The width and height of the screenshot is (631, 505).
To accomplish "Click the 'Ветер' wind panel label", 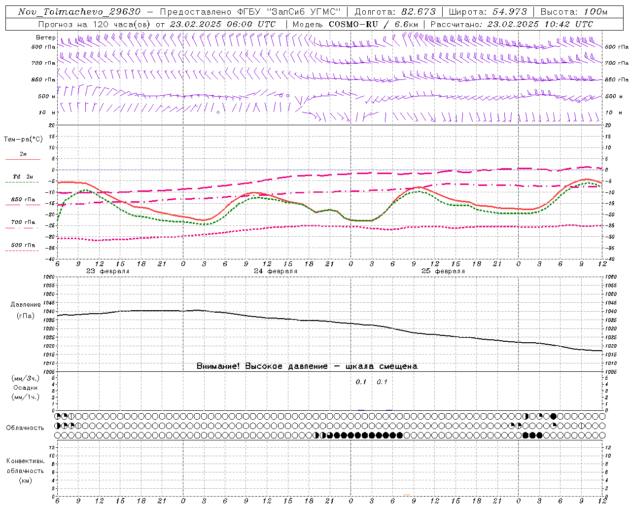I will tap(45, 37).
